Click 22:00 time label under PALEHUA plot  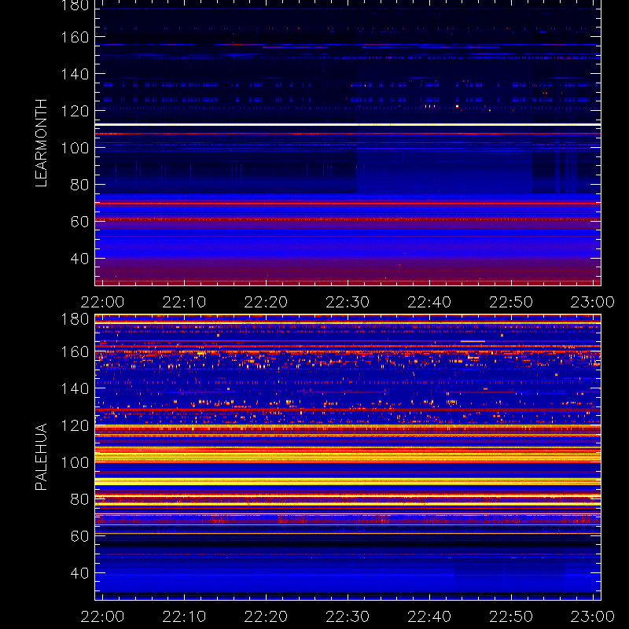click(102, 616)
